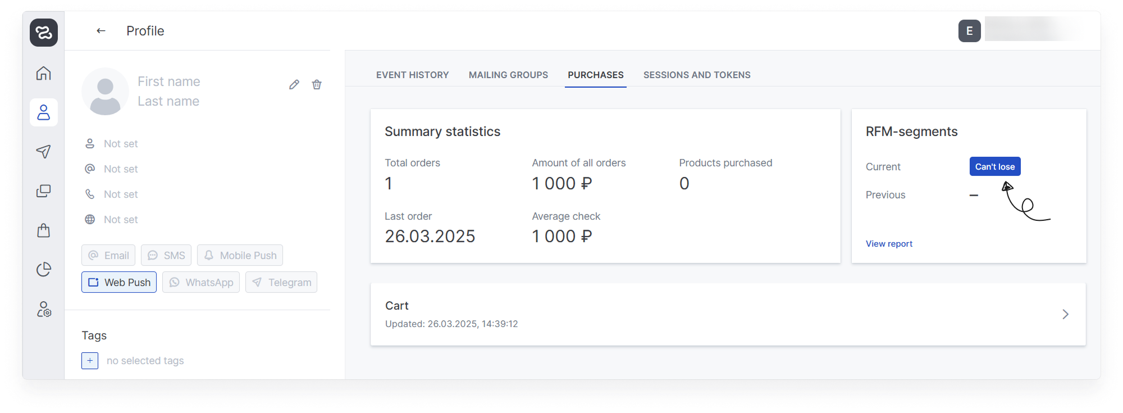Open the mailings paper-plane sidebar icon
The height and width of the screenshot is (413, 1123).
44,151
